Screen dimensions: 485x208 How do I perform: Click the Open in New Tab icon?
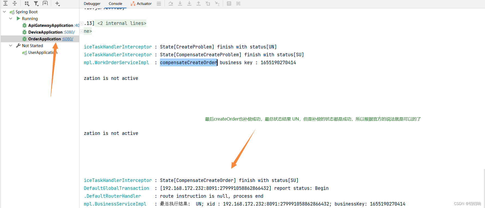tap(45, 4)
